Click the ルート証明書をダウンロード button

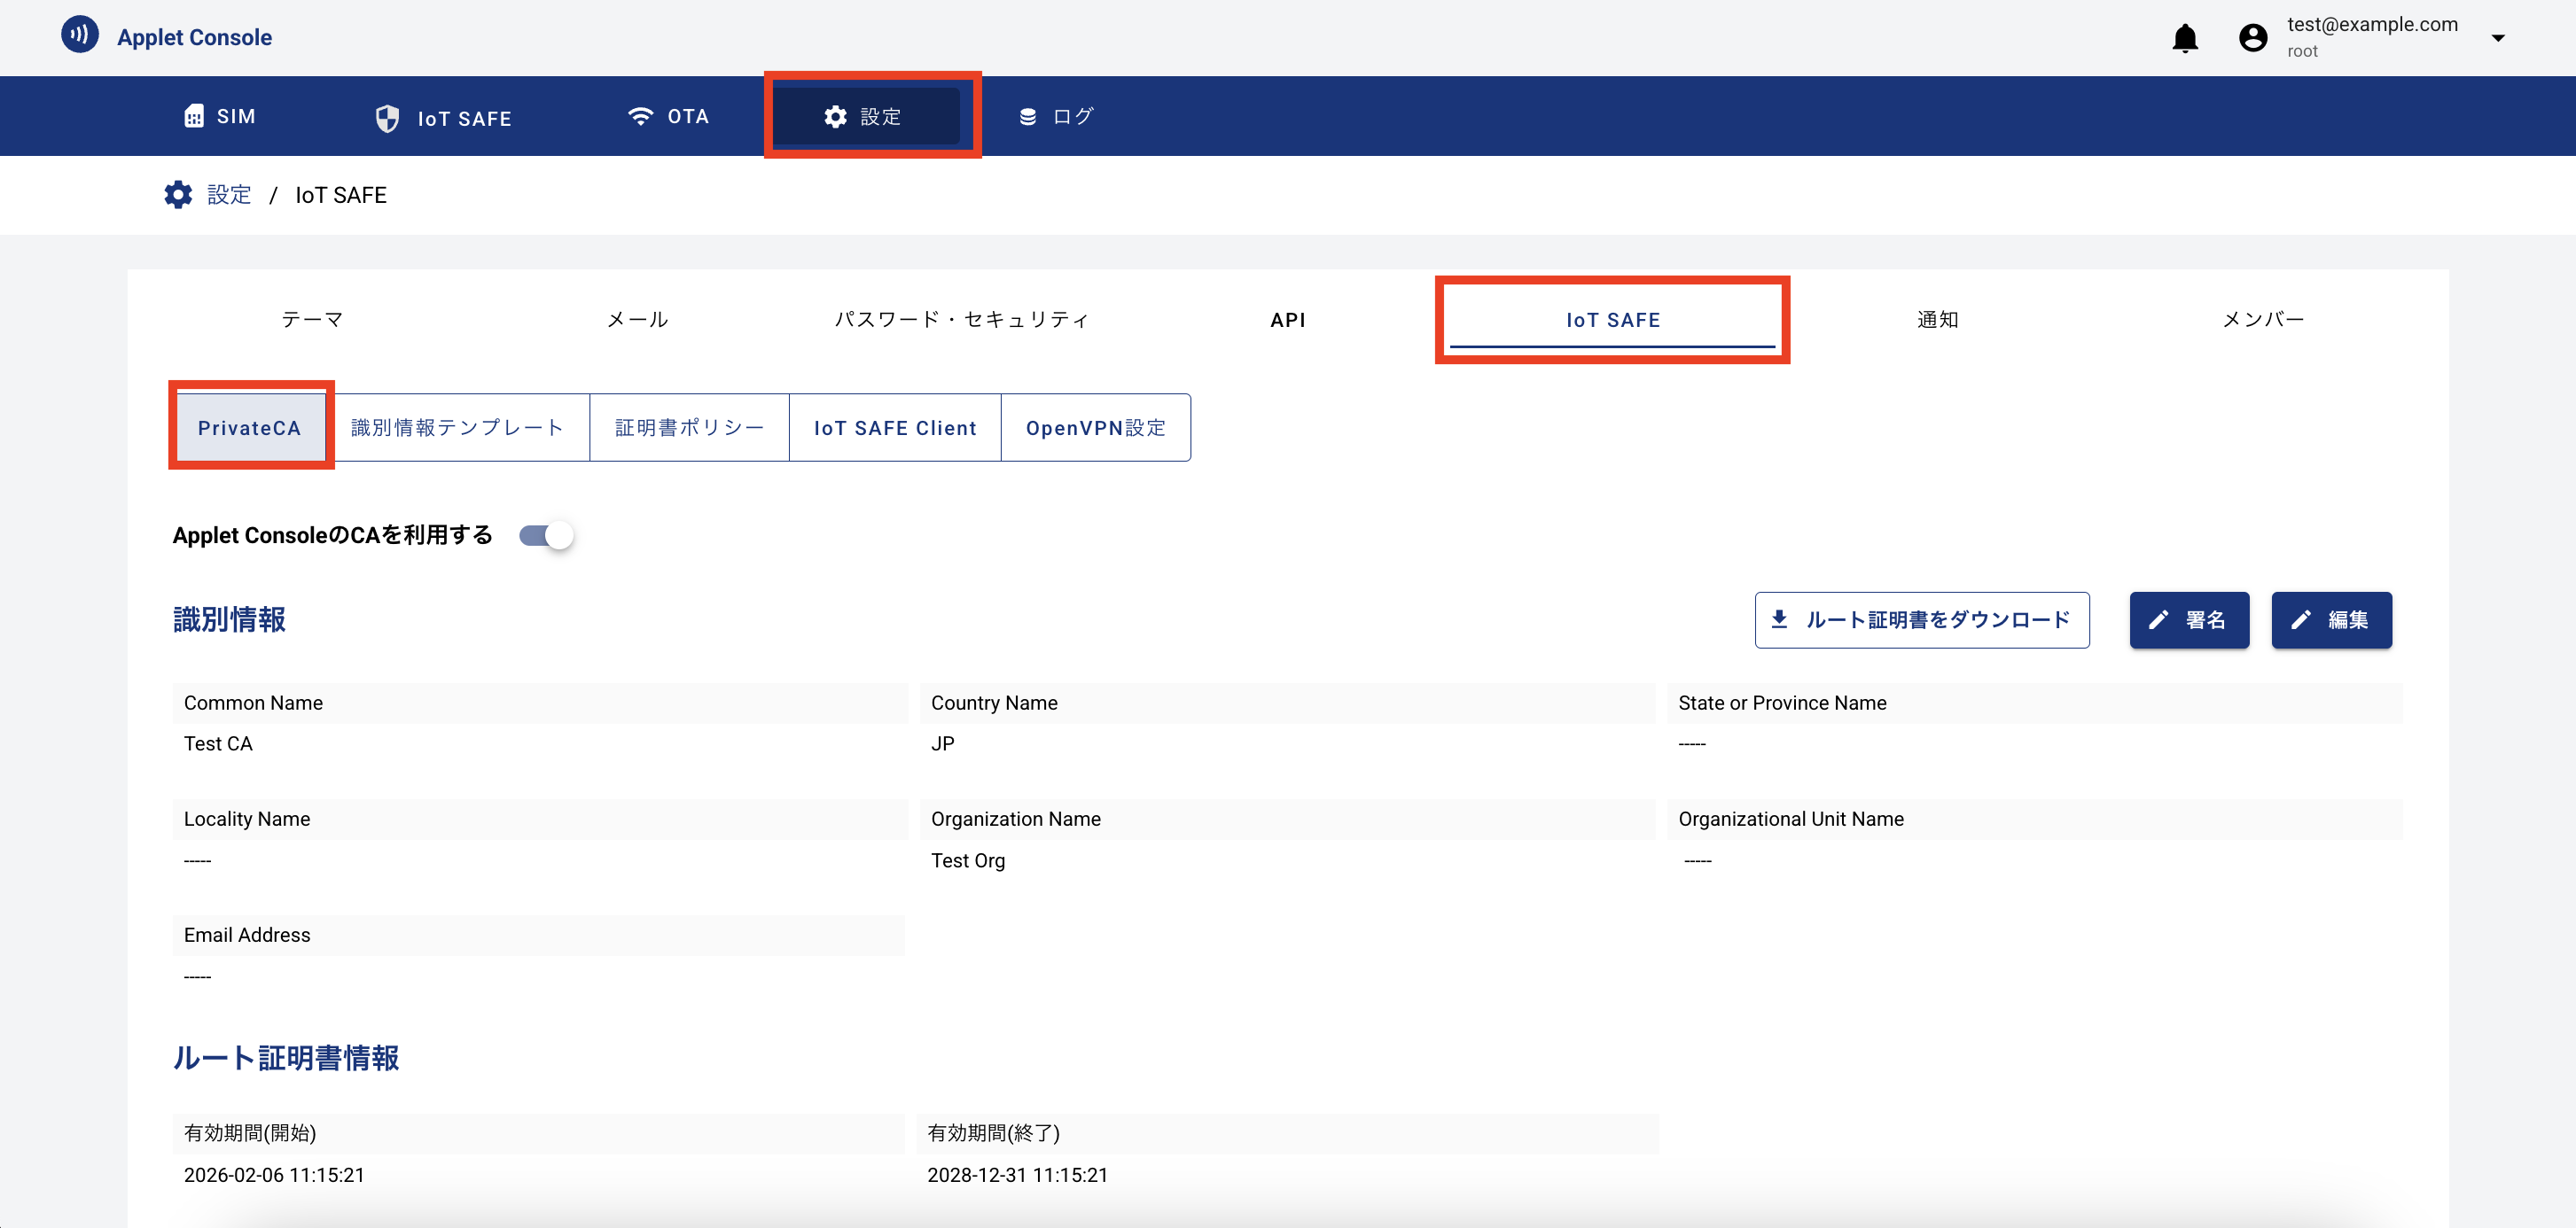tap(1921, 619)
